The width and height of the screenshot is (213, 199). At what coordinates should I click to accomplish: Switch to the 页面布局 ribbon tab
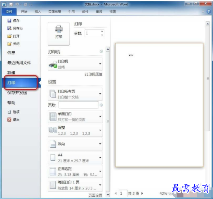(x=55, y=12)
